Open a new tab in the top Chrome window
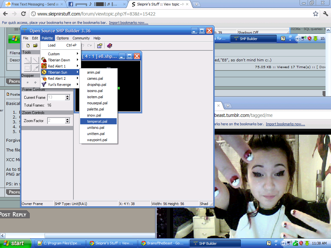This screenshot has width=331, height=248. click(x=196, y=4)
